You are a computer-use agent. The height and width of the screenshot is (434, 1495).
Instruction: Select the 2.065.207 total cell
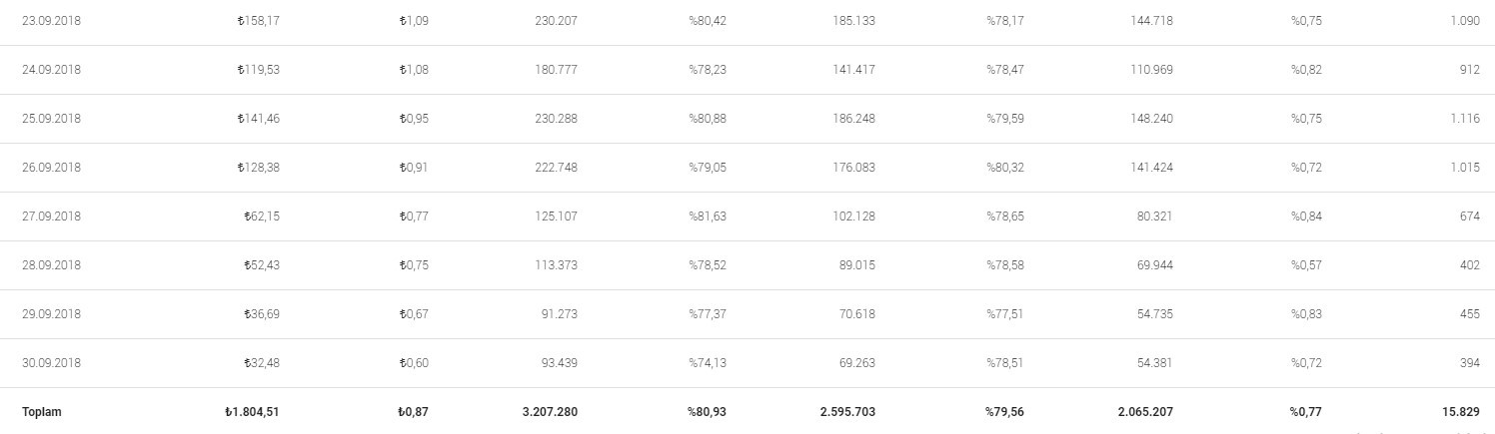1145,412
